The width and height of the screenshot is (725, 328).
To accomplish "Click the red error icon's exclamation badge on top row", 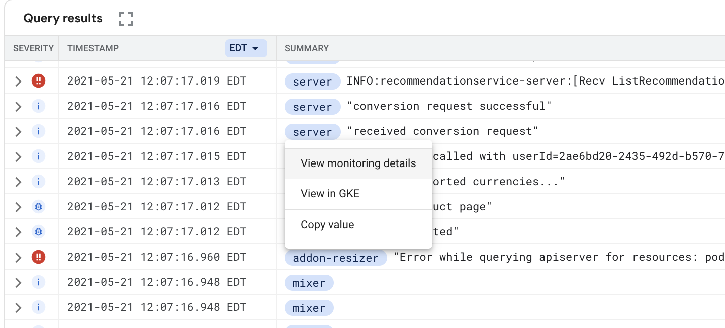I will pyautogui.click(x=38, y=80).
